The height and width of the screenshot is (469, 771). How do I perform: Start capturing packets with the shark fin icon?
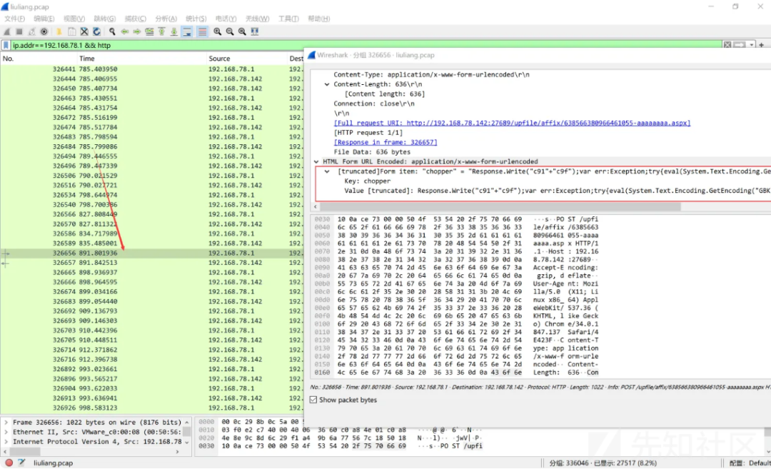coord(7,31)
